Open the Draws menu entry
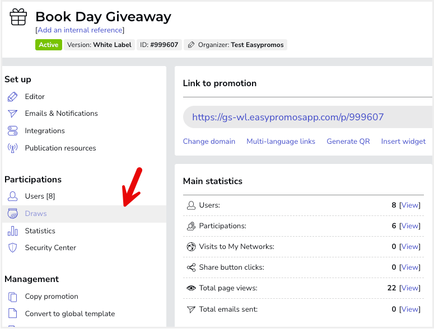Image resolution: width=434 pixels, height=329 pixels. pyautogui.click(x=36, y=213)
